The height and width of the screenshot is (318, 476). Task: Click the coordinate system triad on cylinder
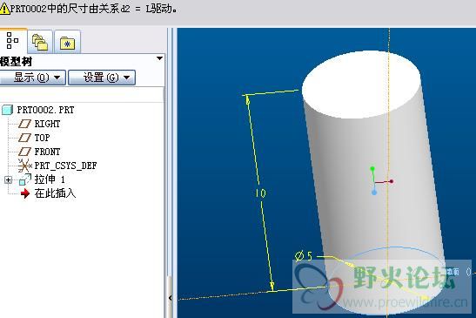pos(381,180)
